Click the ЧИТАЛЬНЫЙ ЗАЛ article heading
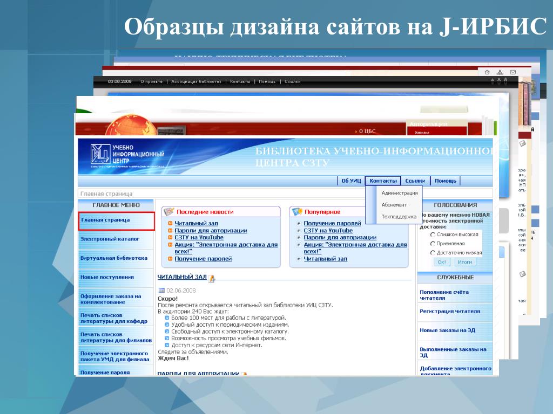Viewport: 553px width, 414px height. coord(182,277)
